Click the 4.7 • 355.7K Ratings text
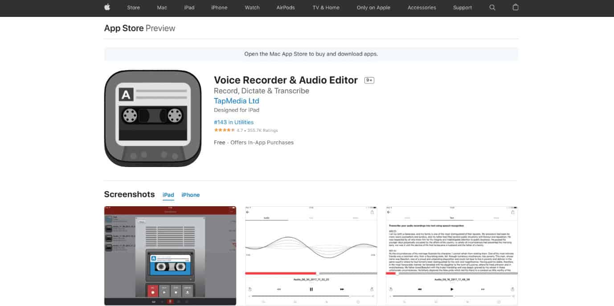This screenshot has width=614, height=306. 257,131
